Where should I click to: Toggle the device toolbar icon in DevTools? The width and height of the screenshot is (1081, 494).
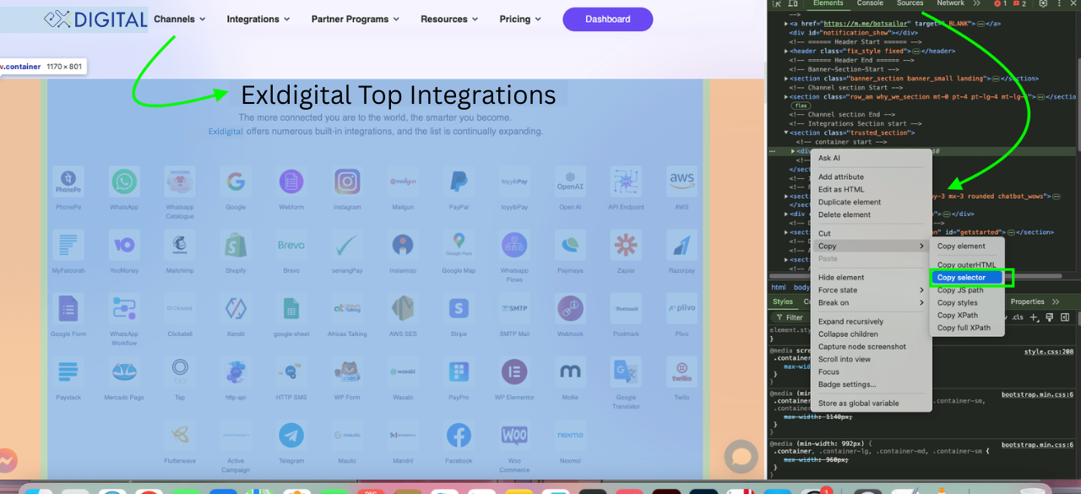[x=792, y=4]
